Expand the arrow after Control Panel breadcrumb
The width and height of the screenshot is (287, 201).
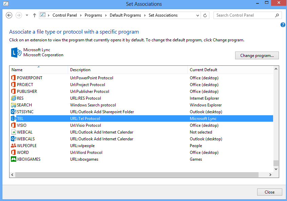coord(81,15)
